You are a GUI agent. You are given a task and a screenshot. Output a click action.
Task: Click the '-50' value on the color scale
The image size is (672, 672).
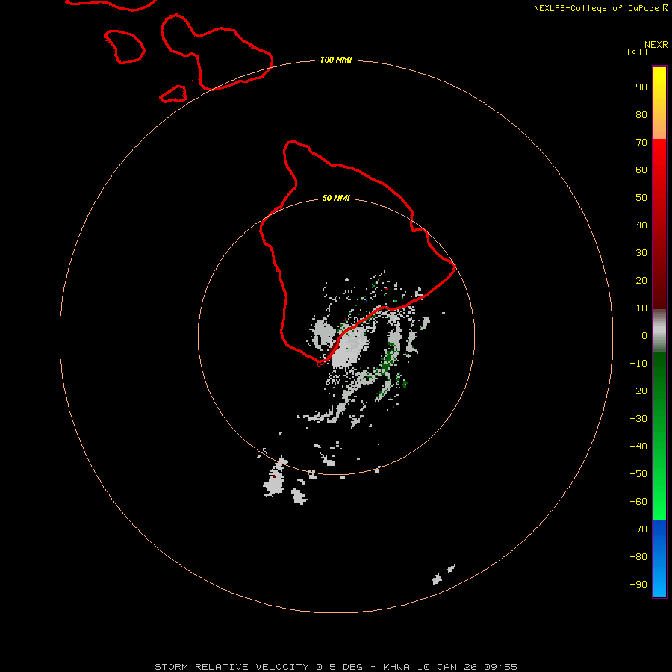pos(638,474)
